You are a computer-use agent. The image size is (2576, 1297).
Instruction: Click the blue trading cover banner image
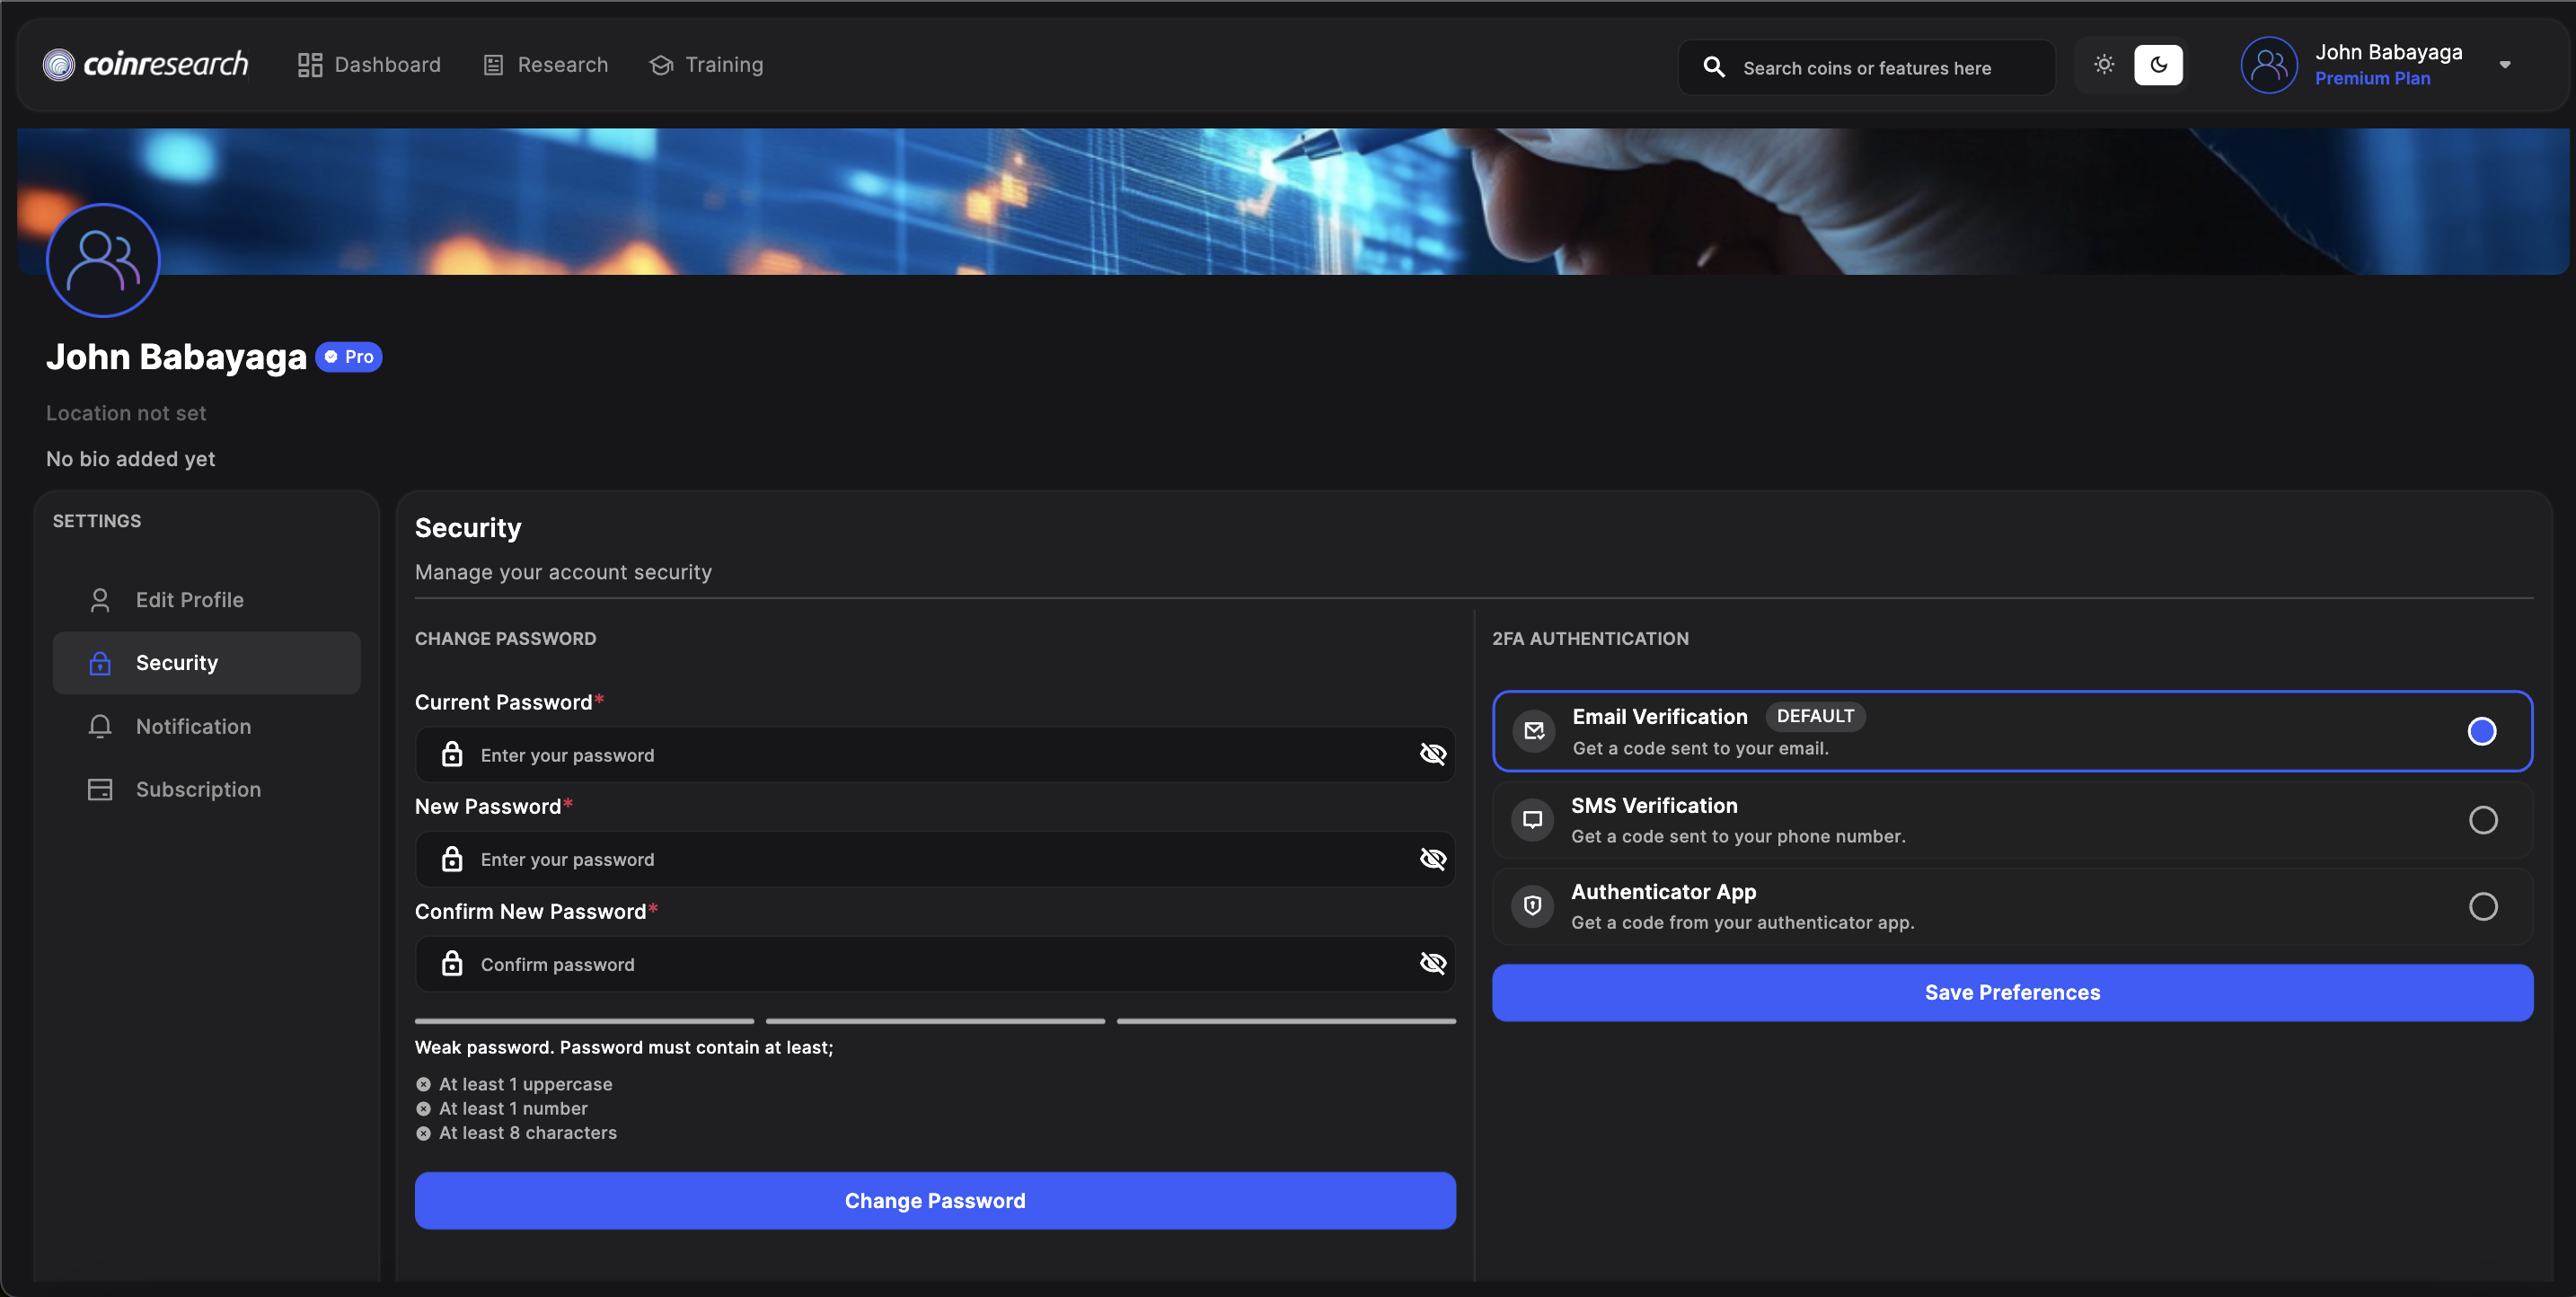(1293, 201)
